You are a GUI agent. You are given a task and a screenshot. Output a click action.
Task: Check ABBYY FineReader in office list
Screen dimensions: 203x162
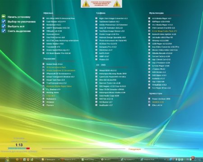click(43, 28)
